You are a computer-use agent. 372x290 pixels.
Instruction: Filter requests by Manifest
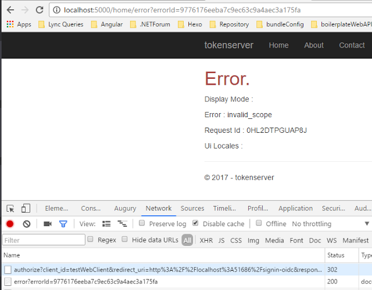(x=355, y=240)
